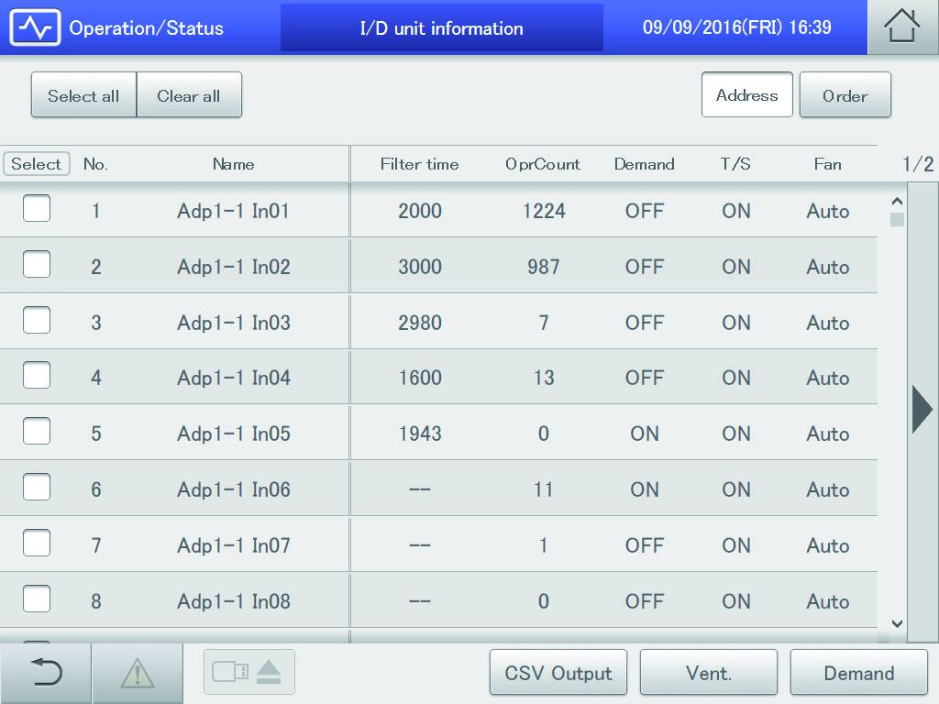Switch to Address sorting
Viewport: 939px width, 704px height.
746,95
